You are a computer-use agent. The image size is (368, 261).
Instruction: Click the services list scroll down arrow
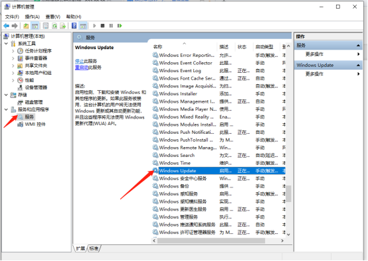pos(288,235)
